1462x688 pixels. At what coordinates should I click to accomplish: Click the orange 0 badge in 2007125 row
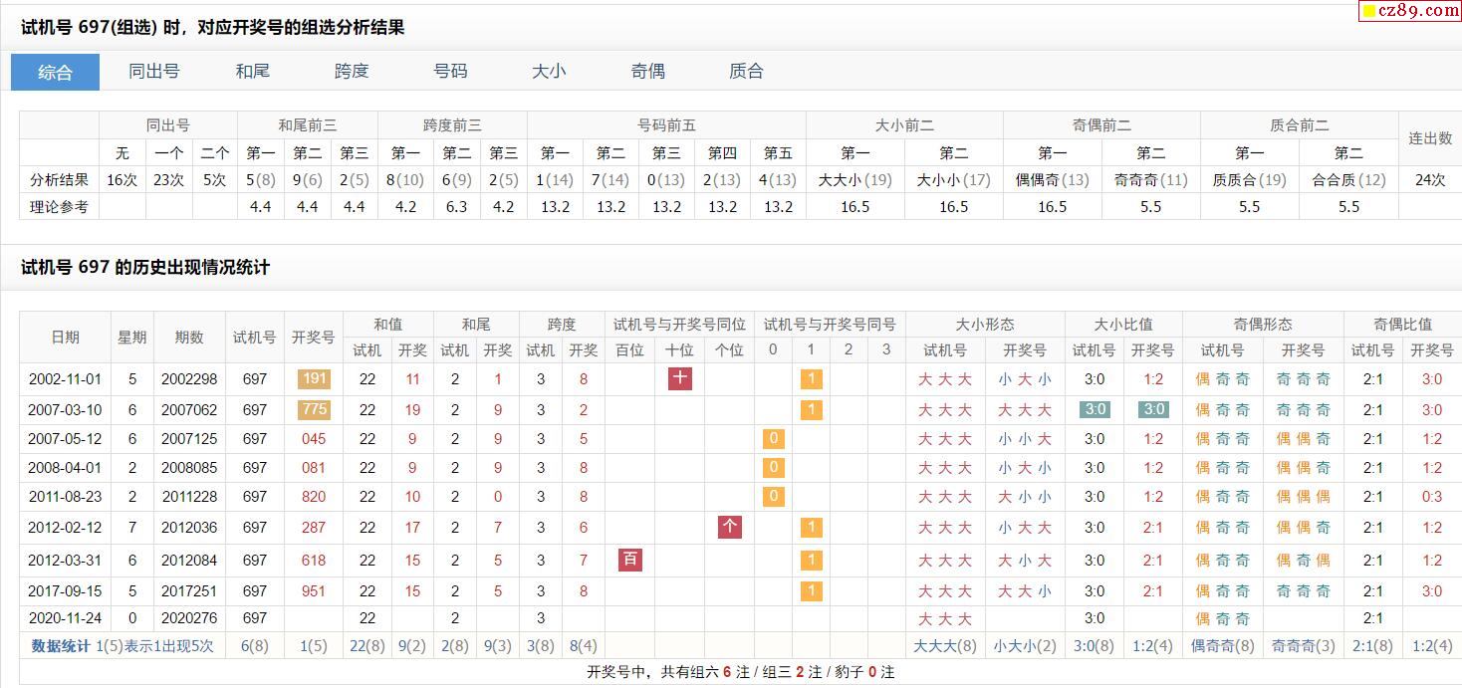click(774, 439)
